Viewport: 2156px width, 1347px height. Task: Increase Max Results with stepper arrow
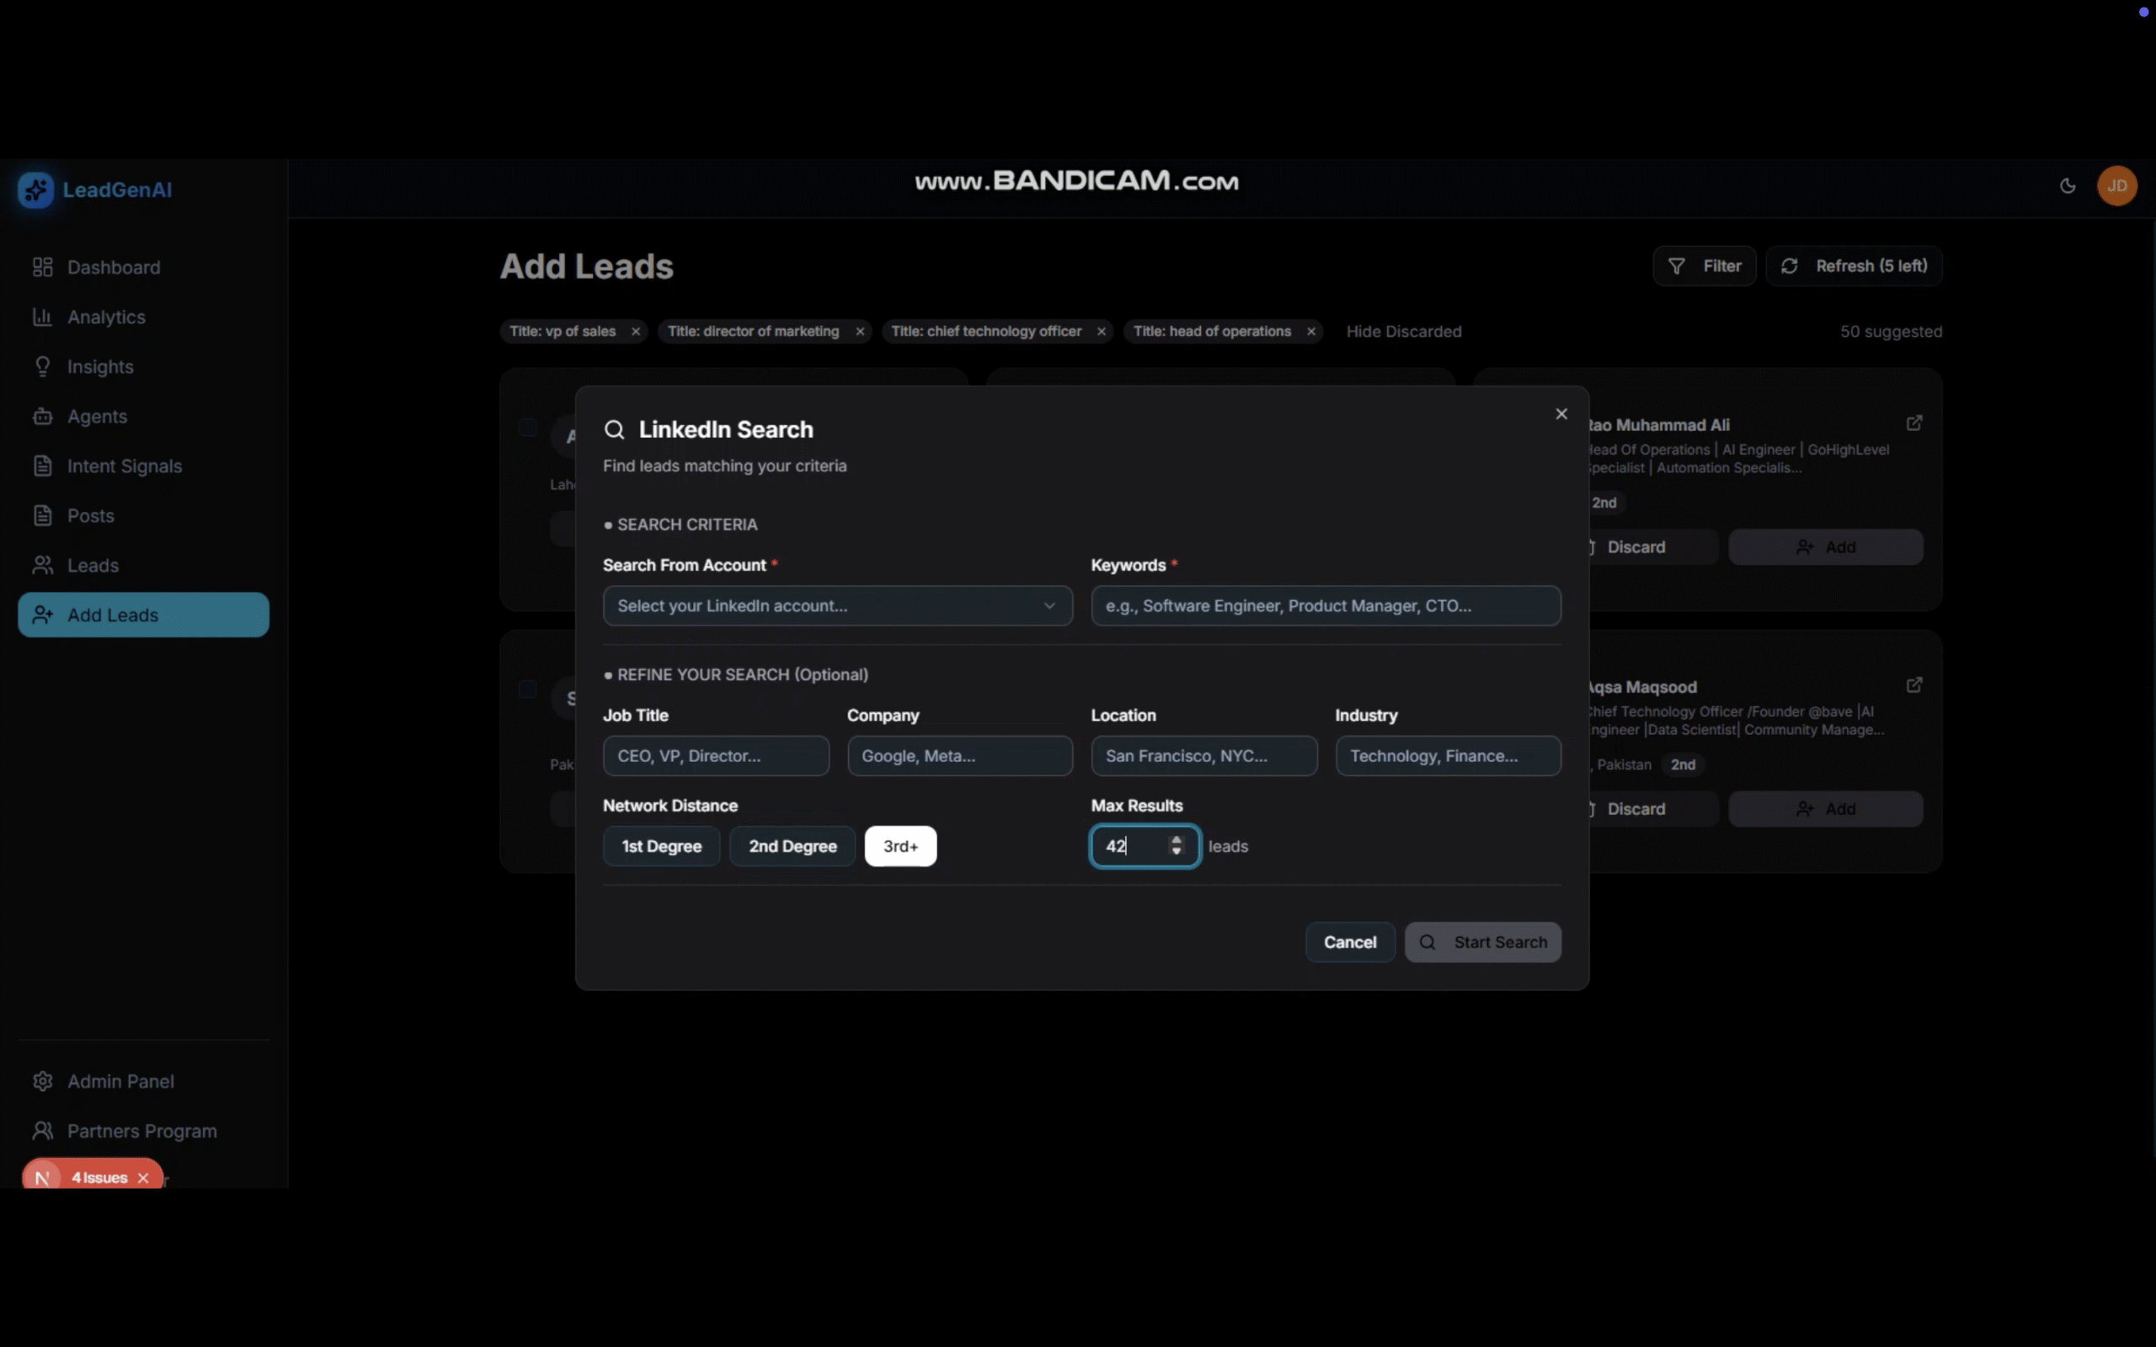[x=1176, y=839]
